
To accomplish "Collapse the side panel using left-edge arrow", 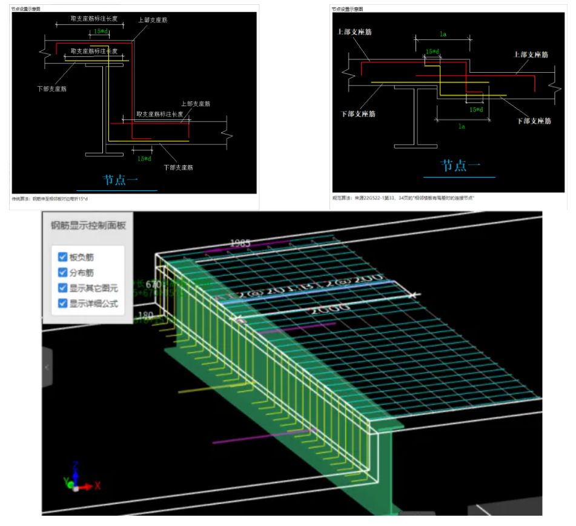I will (47, 367).
